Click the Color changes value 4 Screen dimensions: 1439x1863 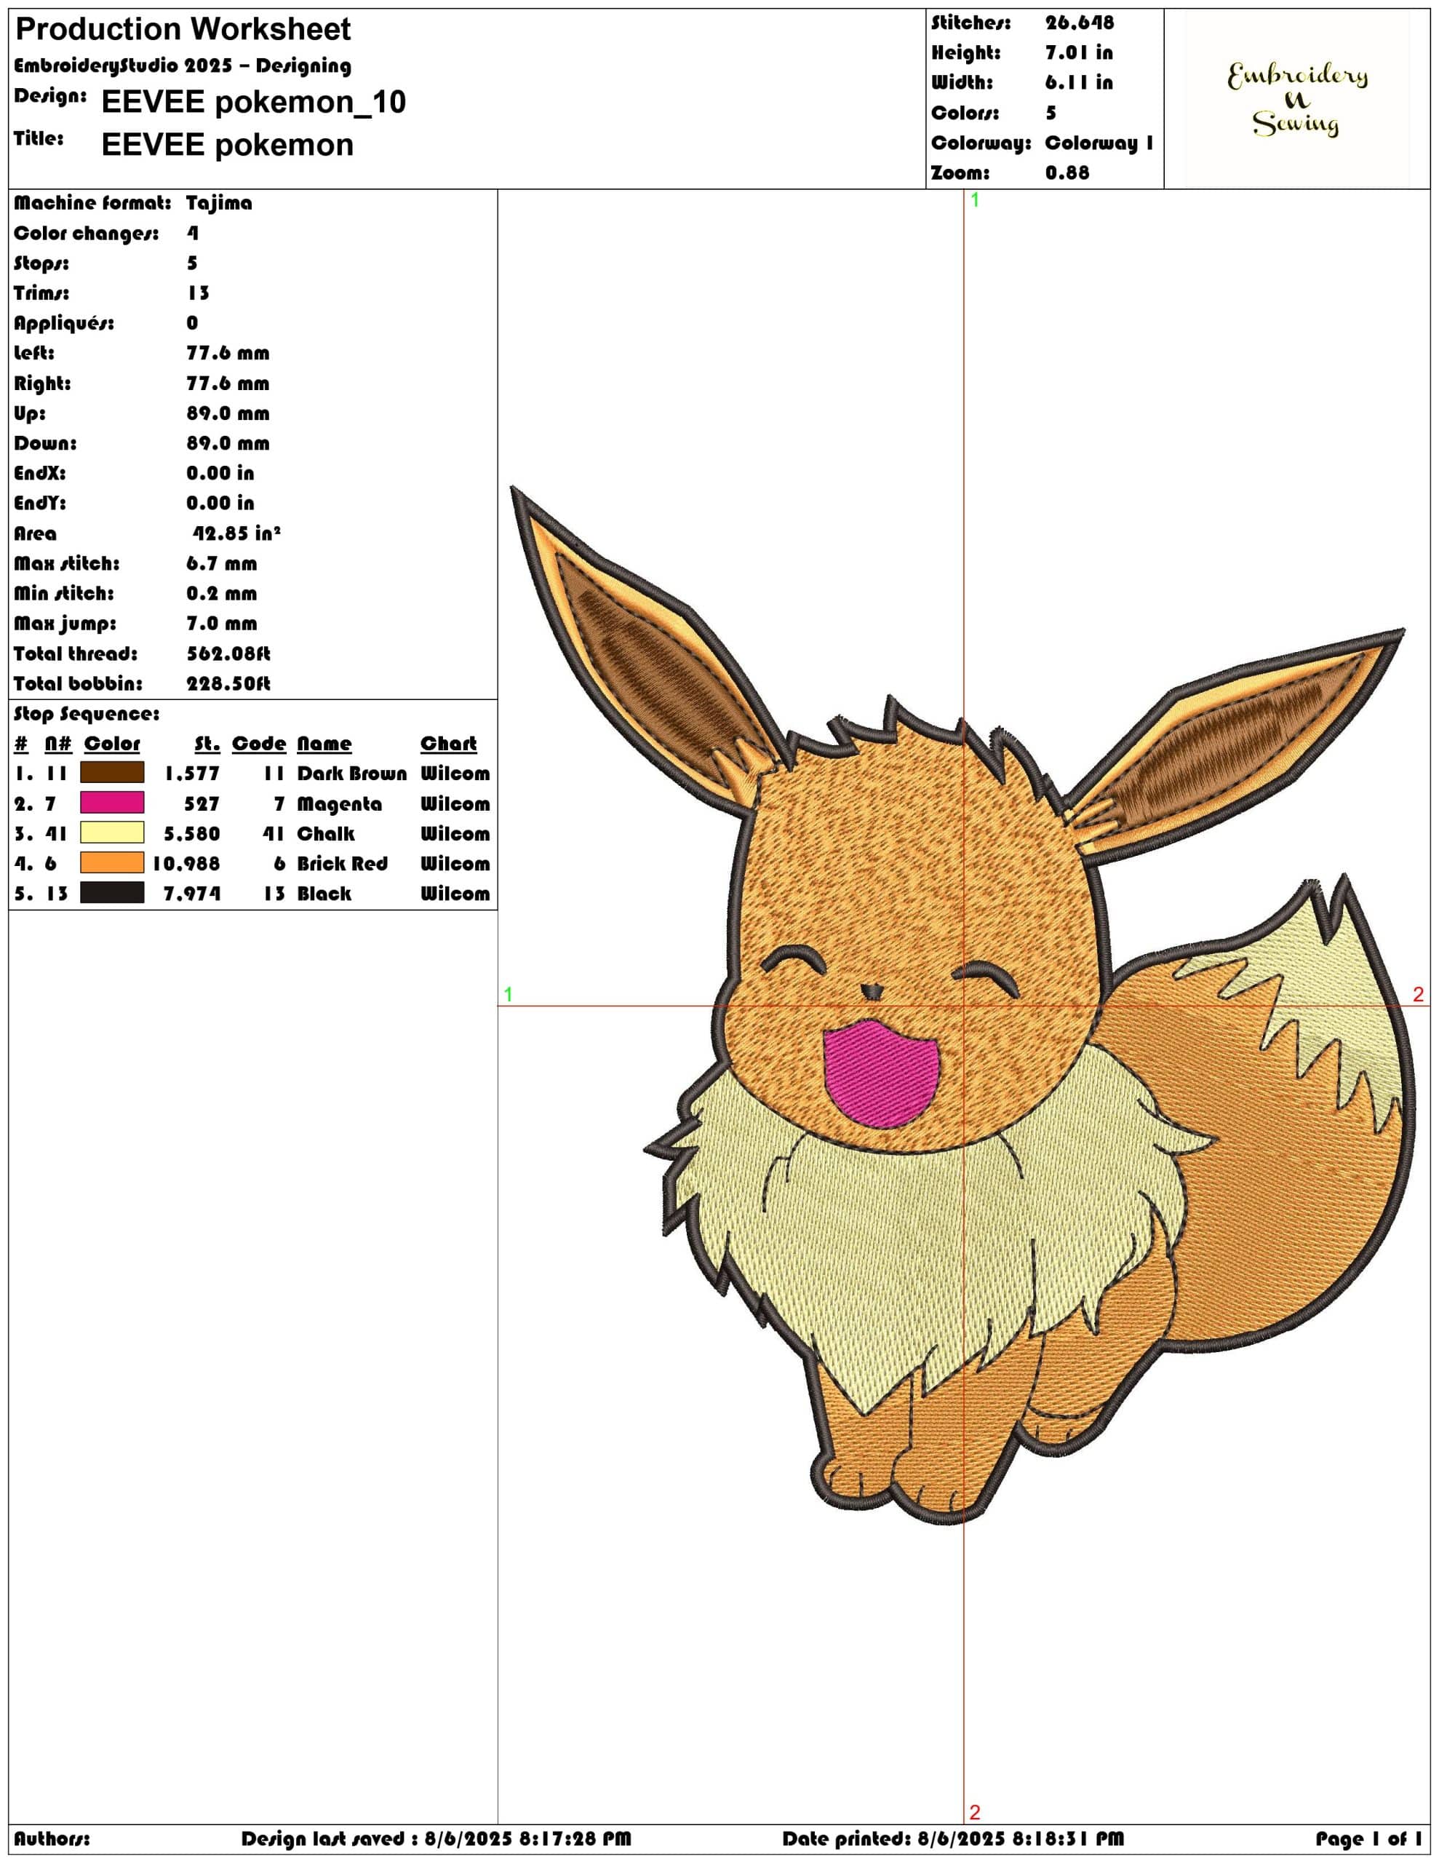pyautogui.click(x=192, y=233)
